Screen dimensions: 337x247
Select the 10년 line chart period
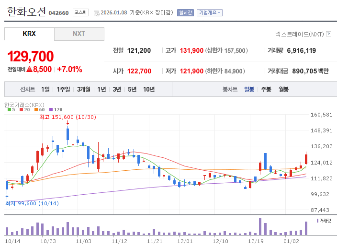(x=149, y=89)
